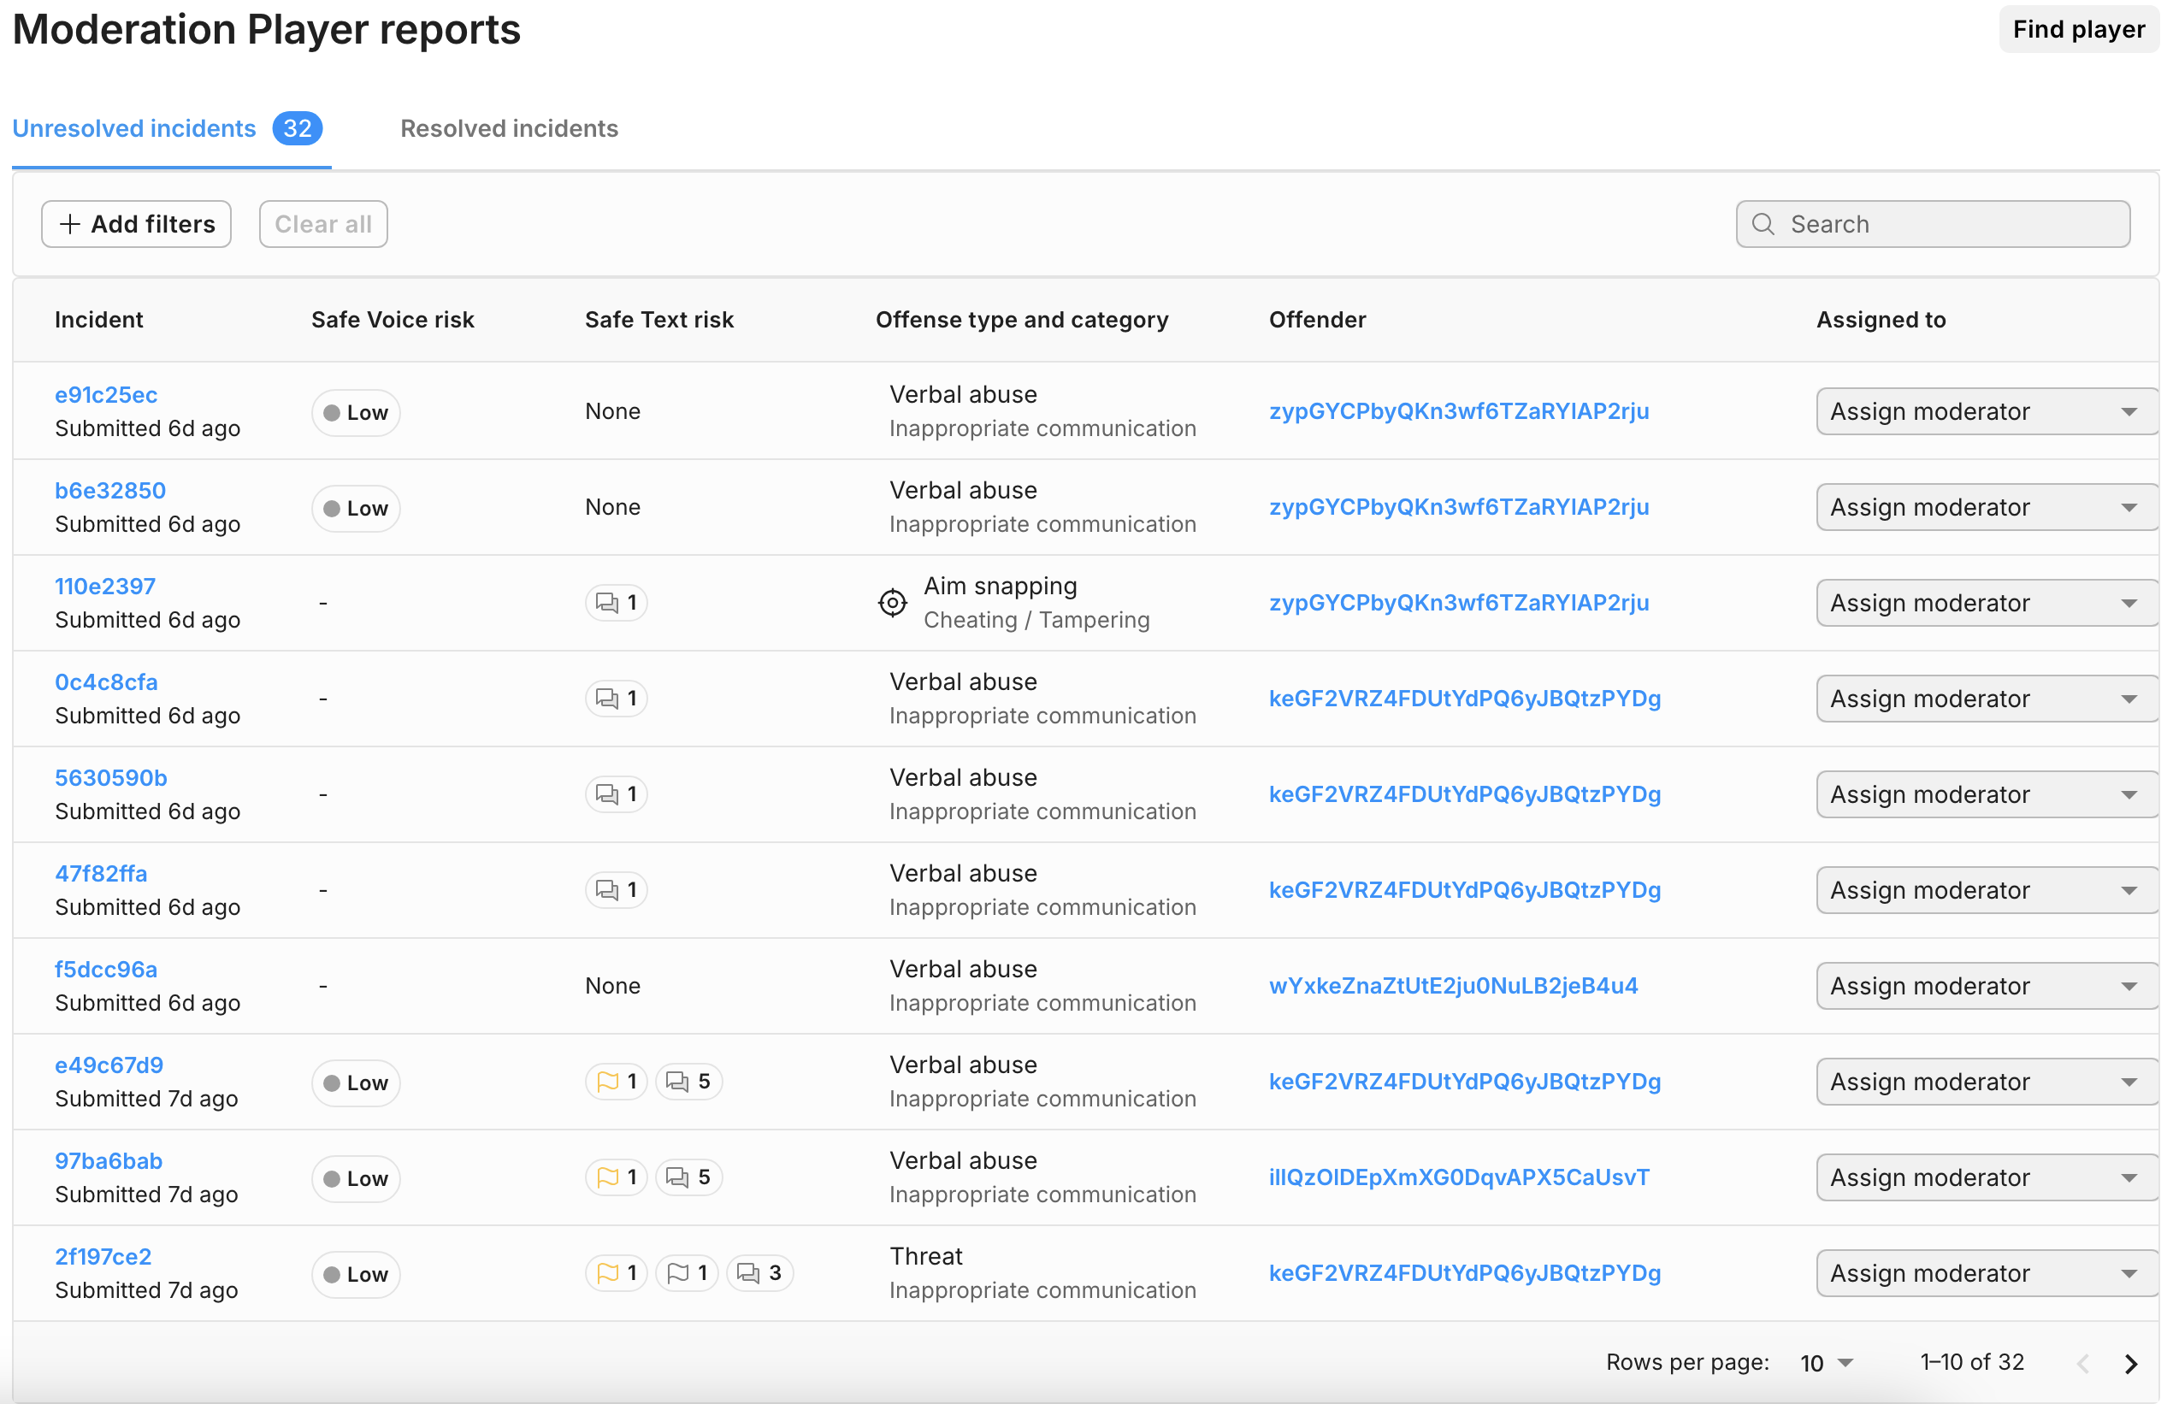Click the chat bubble 3 badge on 2f197ce2

[759, 1272]
